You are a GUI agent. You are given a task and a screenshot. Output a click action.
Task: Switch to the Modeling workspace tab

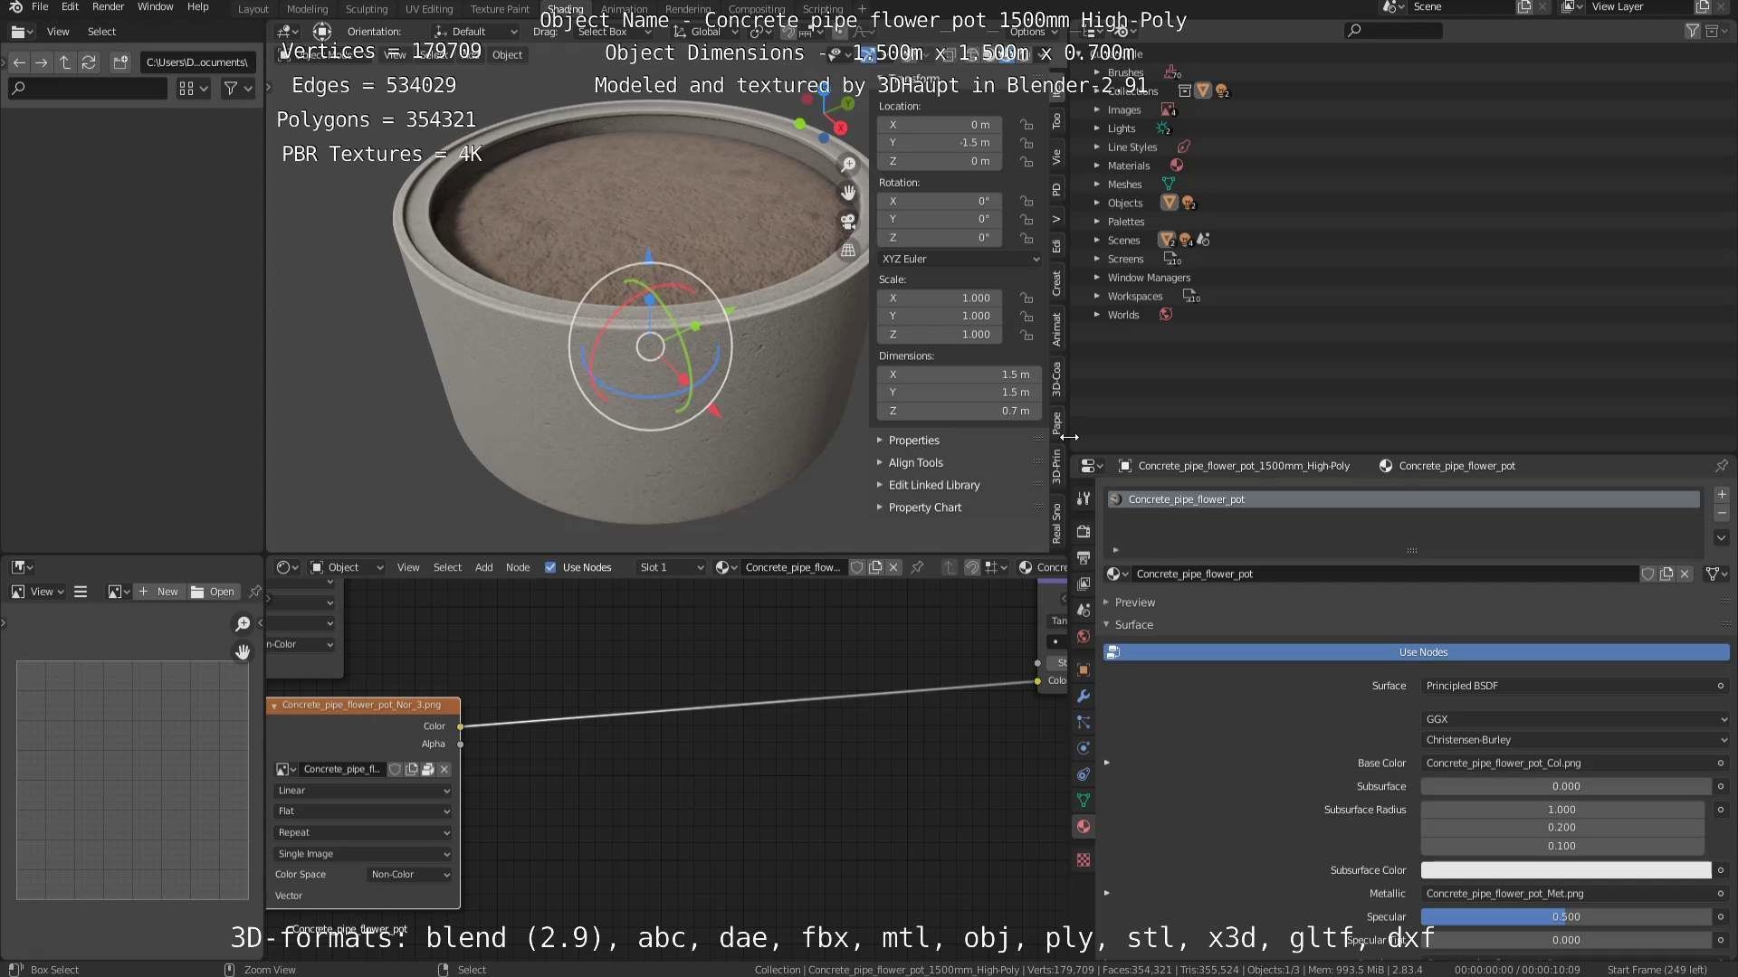[307, 9]
